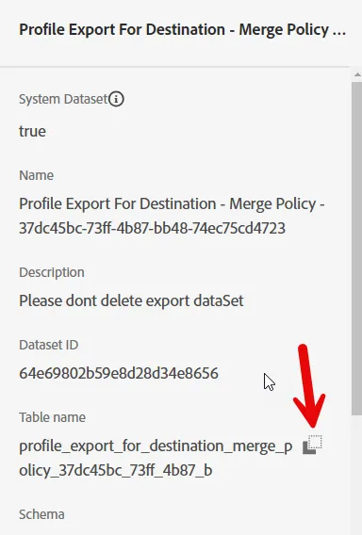Viewport: 362px width, 535px height.
Task: Open the System Dataset info icon
Action: coord(116,99)
